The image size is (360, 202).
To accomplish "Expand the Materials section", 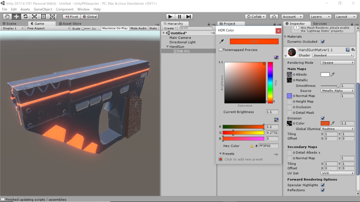I will [x=285, y=36].
